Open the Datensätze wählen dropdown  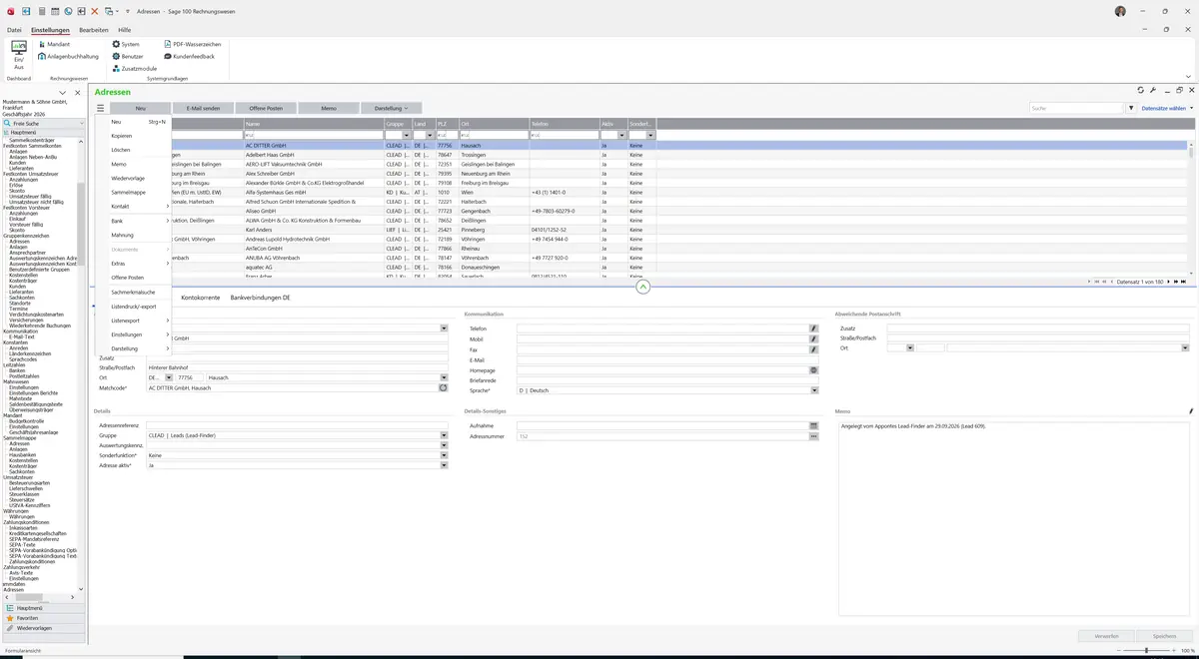pos(1167,108)
